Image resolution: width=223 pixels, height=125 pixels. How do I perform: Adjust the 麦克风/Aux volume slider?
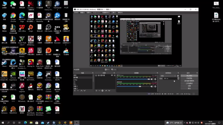[134, 79]
